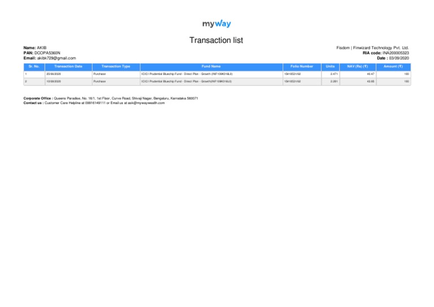Click the 'Sr. No.' column header
The height and width of the screenshot is (307, 434).
coord(34,67)
